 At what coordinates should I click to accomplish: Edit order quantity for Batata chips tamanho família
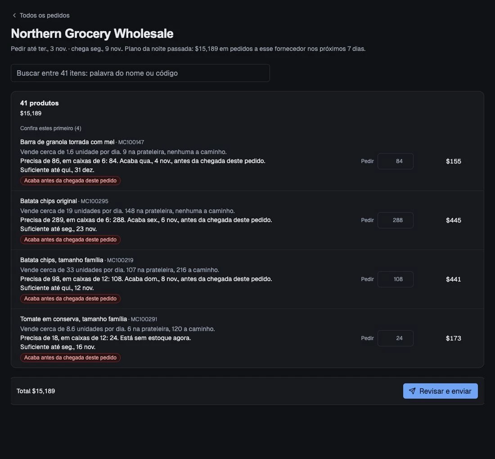pyautogui.click(x=395, y=279)
